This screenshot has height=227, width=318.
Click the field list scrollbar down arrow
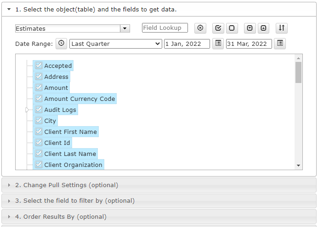[x=299, y=166]
